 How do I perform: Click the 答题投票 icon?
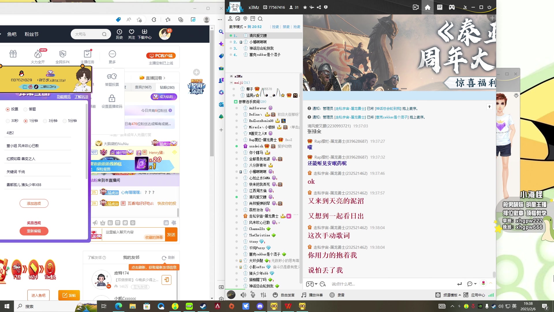click(x=112, y=80)
